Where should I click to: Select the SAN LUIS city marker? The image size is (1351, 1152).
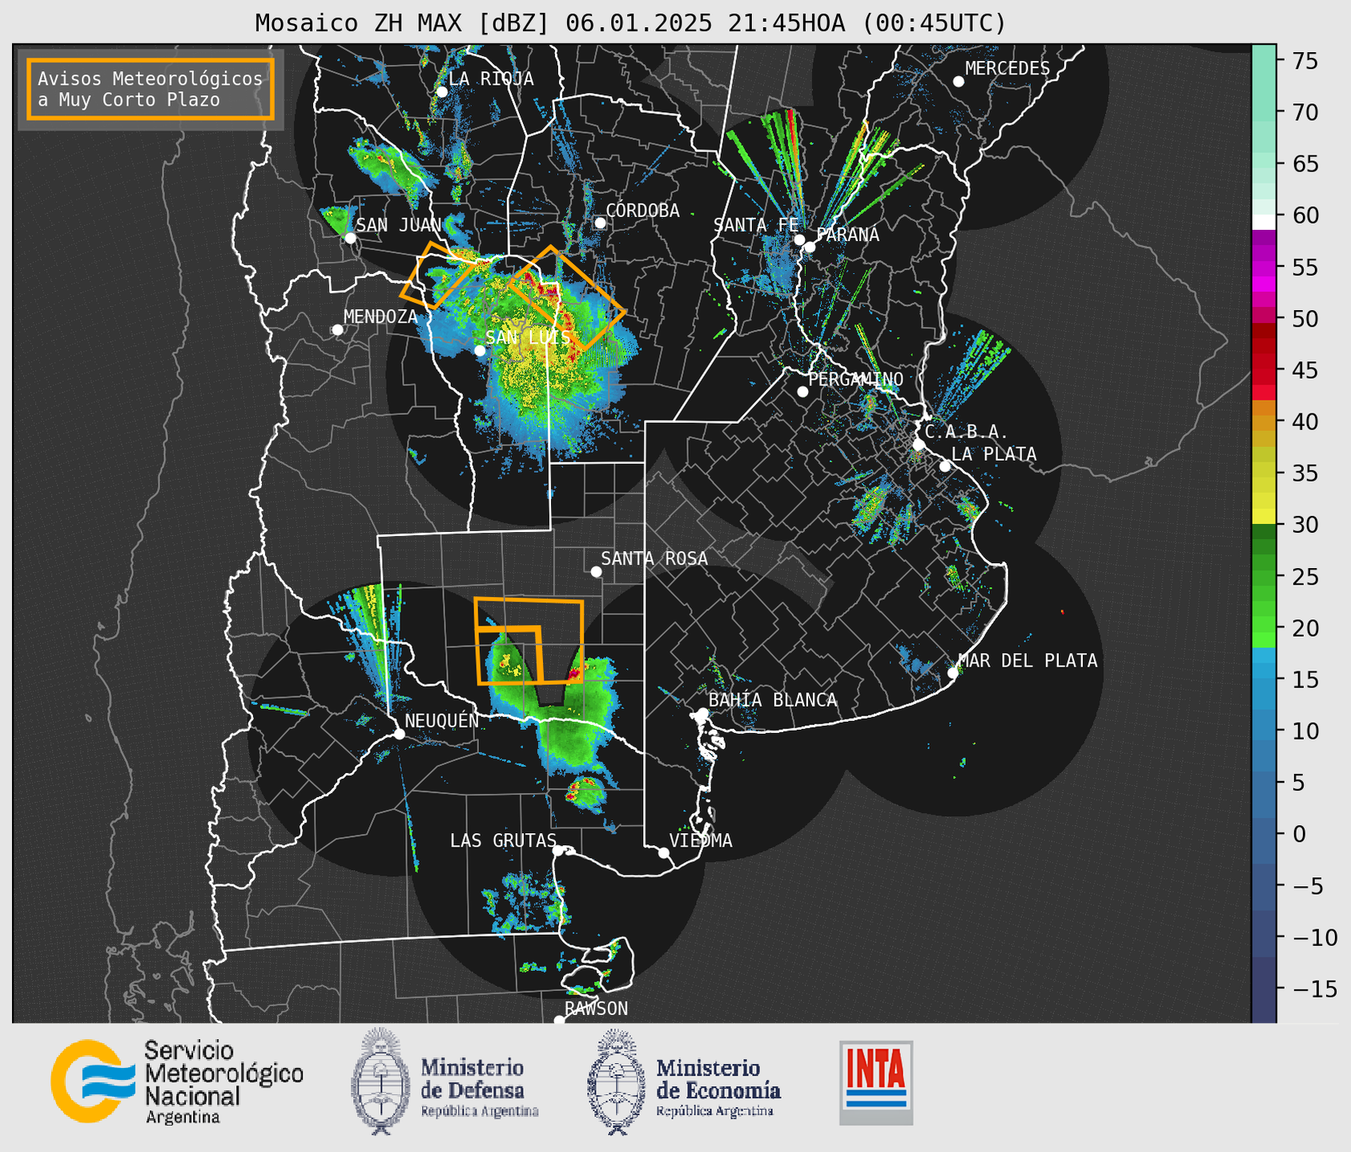(480, 350)
